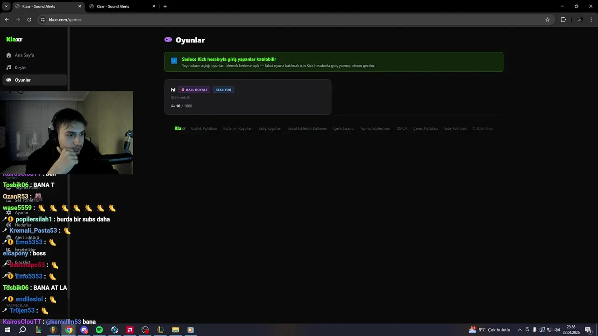Viewport: 598px width, 336px height.
Task: Open Chrome three-dot menu
Action: [x=591, y=20]
